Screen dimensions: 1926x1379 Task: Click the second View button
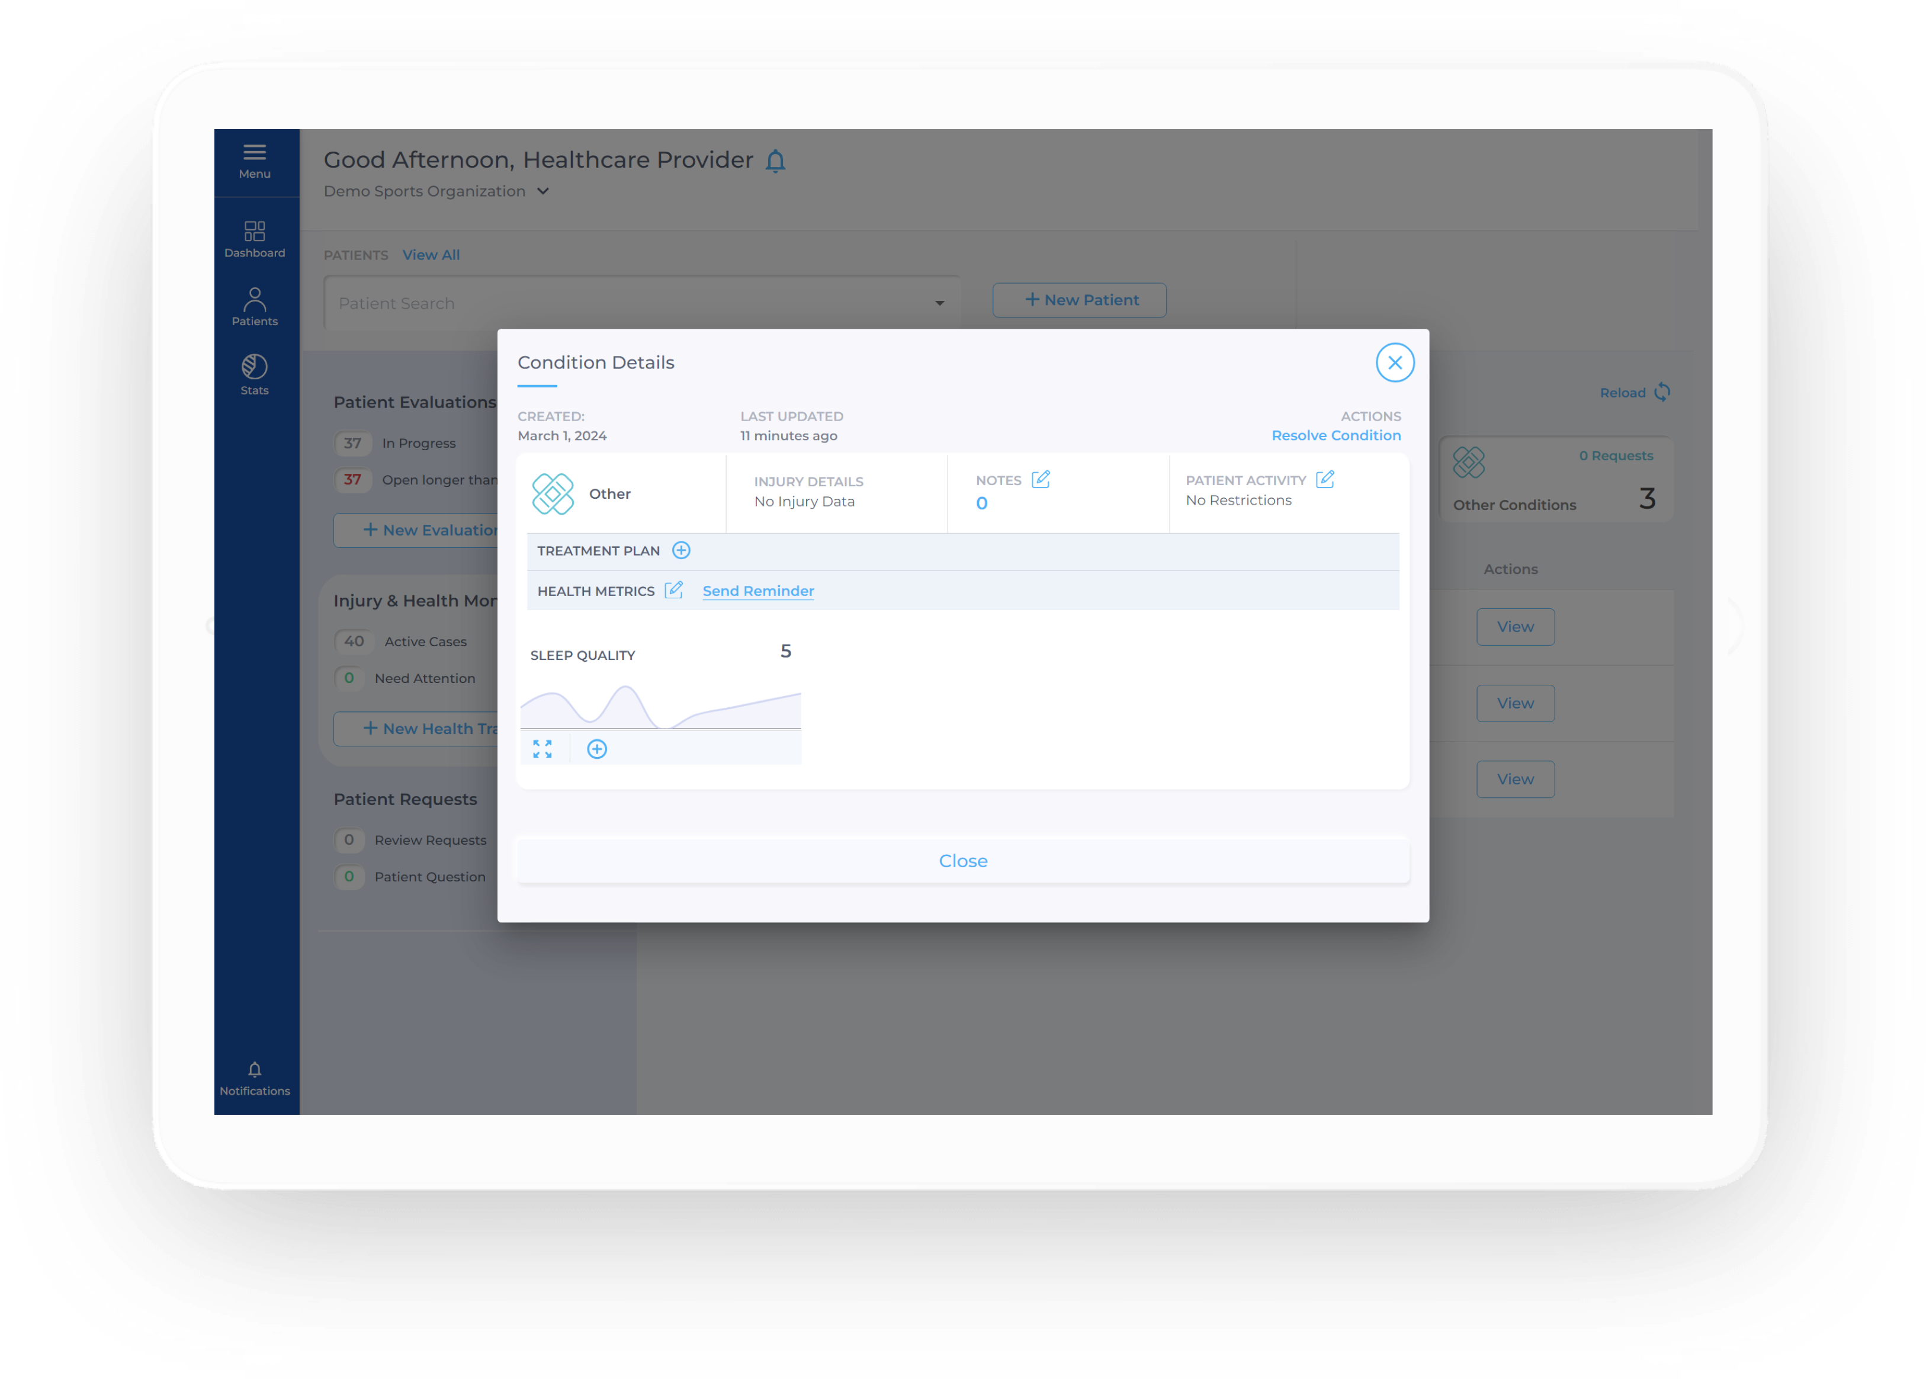click(1515, 703)
